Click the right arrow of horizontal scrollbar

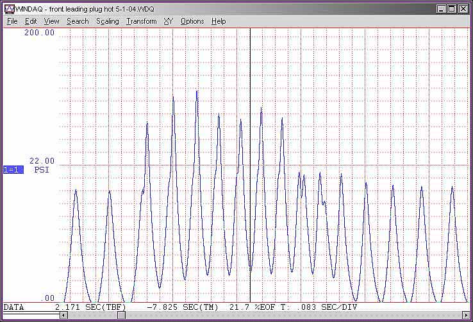point(467,316)
